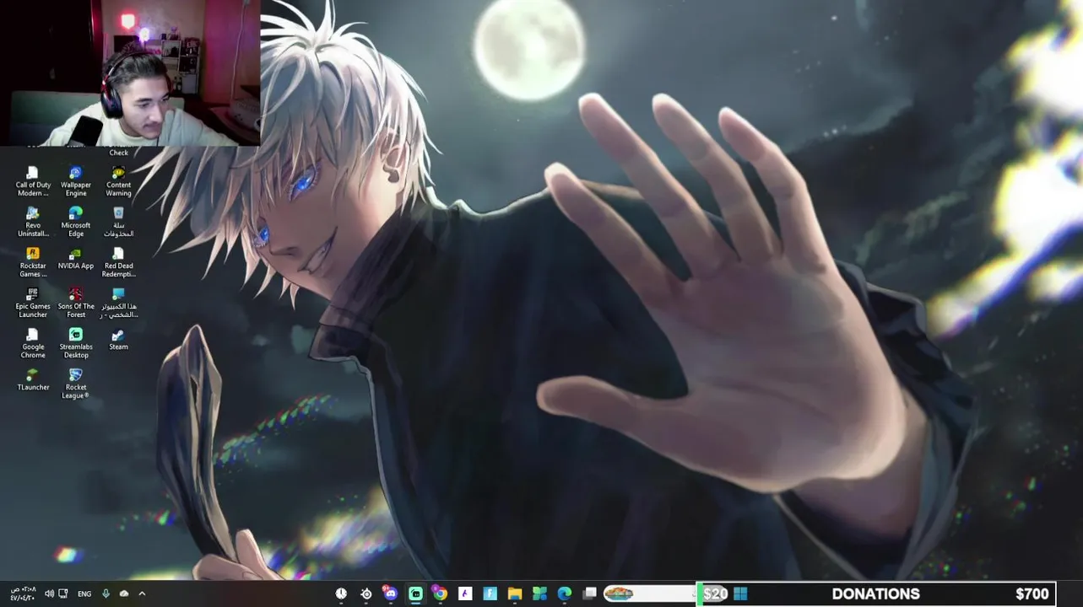Image resolution: width=1083 pixels, height=607 pixels.
Task: Open the green clover app in taskbar
Action: (539, 594)
